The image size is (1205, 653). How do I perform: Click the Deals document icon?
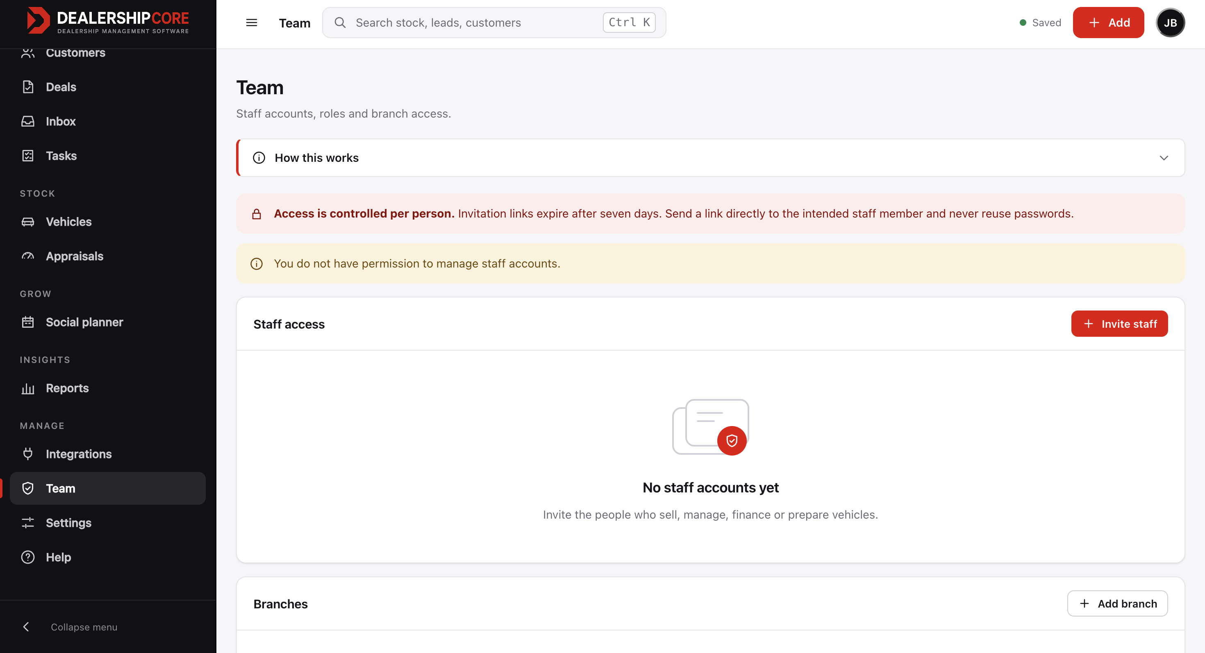pos(28,87)
